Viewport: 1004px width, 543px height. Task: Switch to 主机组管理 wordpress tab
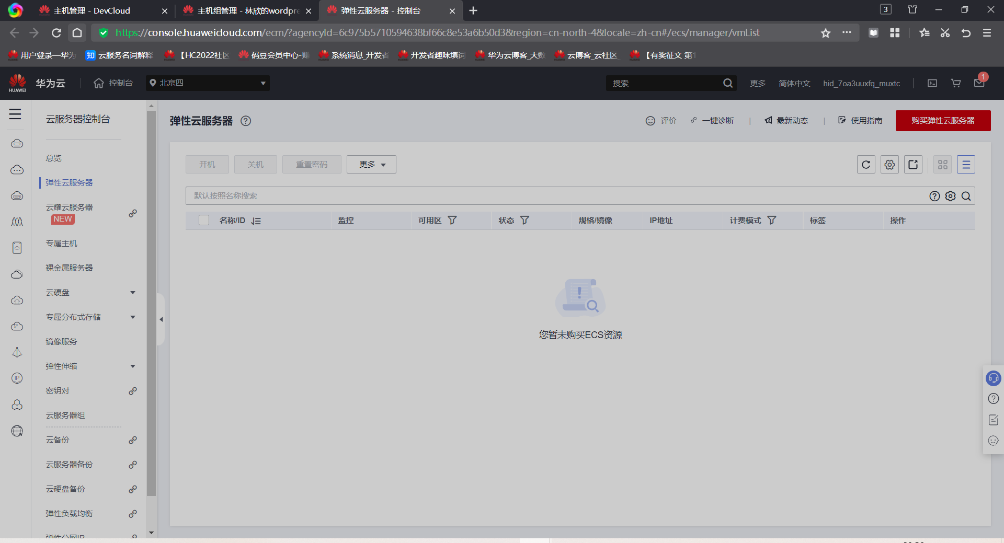coord(246,10)
